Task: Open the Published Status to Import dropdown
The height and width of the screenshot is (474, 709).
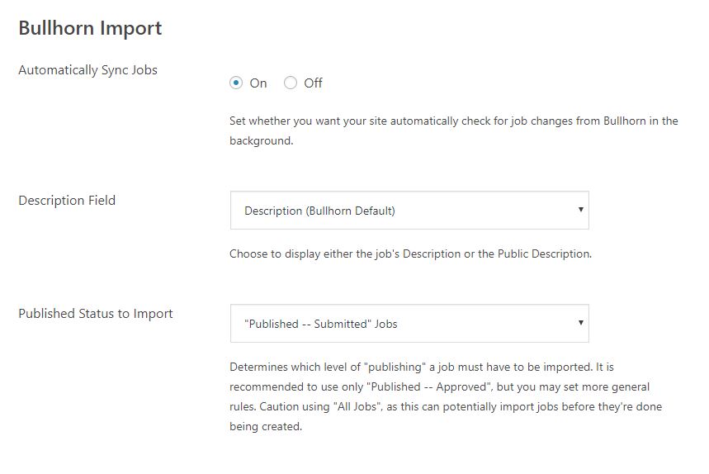Action: (409, 324)
